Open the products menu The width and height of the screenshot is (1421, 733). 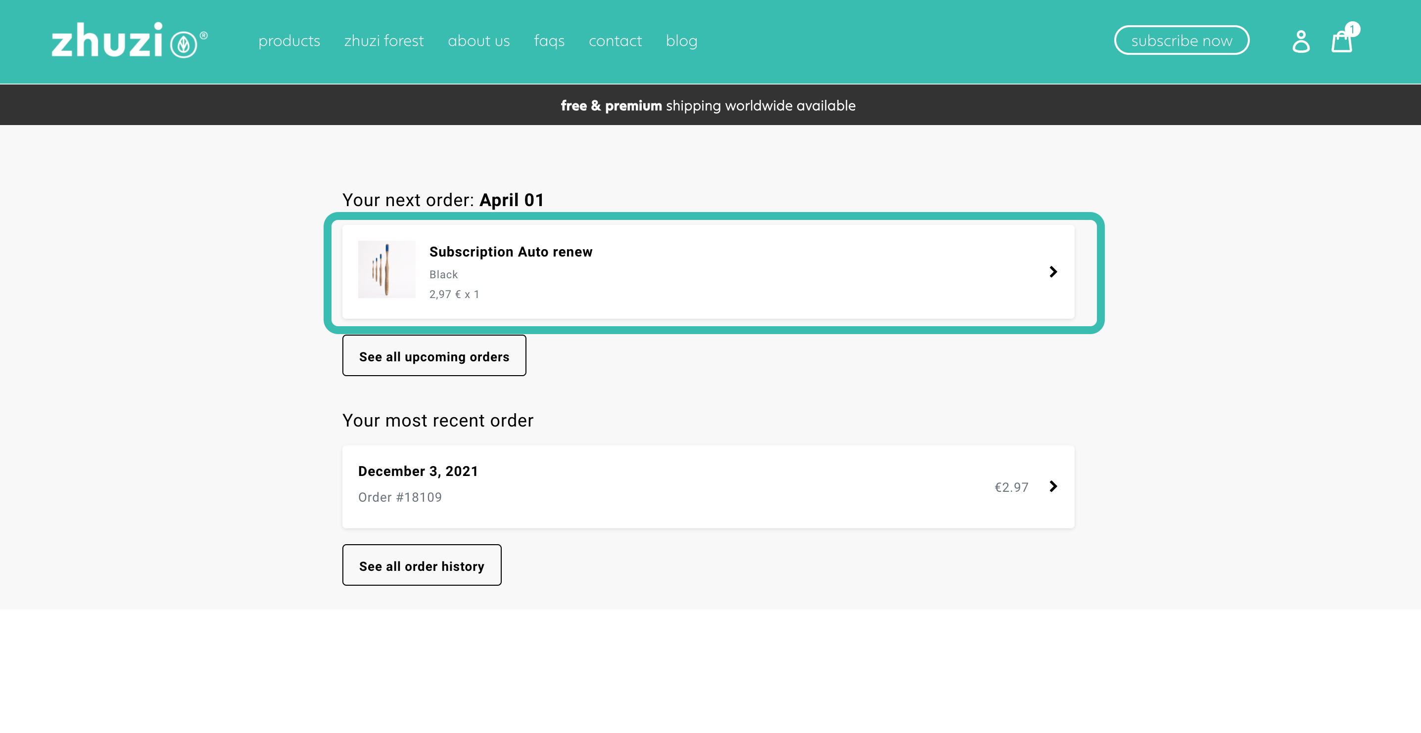coord(289,41)
